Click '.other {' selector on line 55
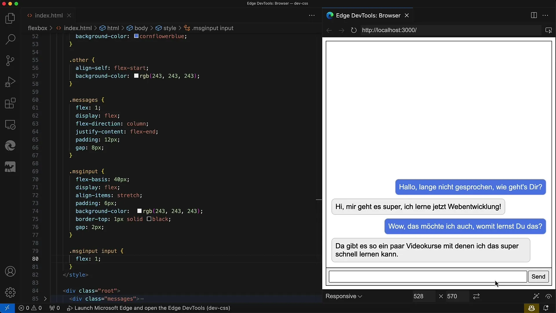The image size is (556, 313). tap(82, 60)
